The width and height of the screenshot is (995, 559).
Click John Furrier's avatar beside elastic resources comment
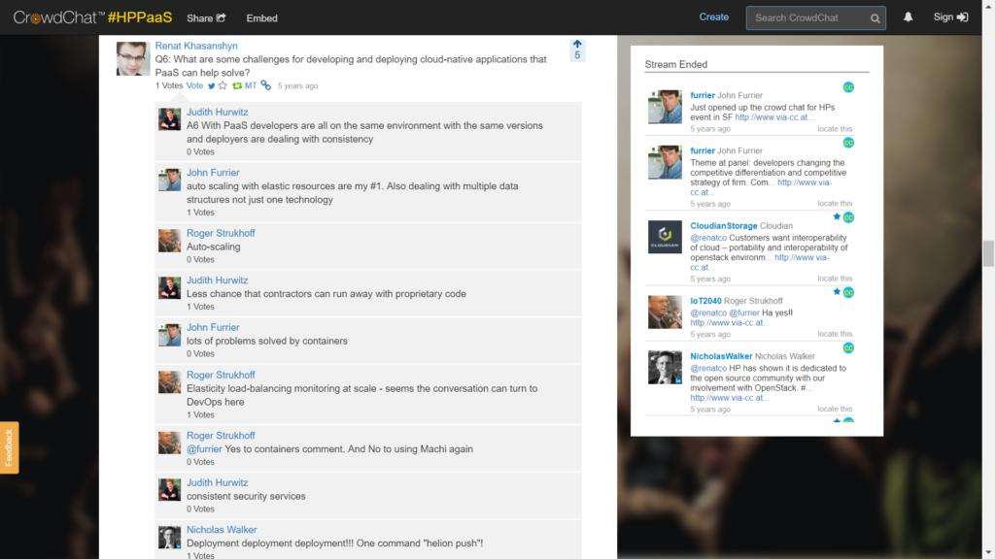pos(169,180)
